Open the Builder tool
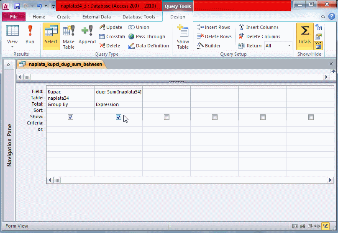This screenshot has height=233, width=338. tap(209, 46)
